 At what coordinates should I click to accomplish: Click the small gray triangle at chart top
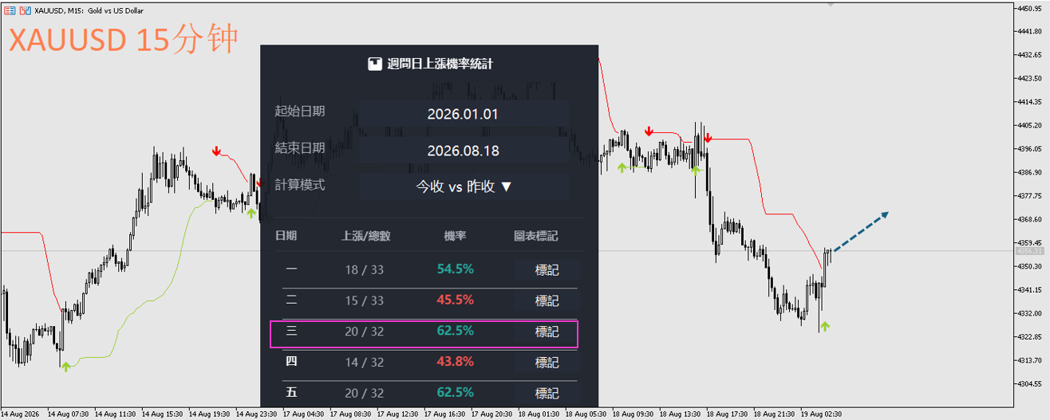click(x=831, y=4)
